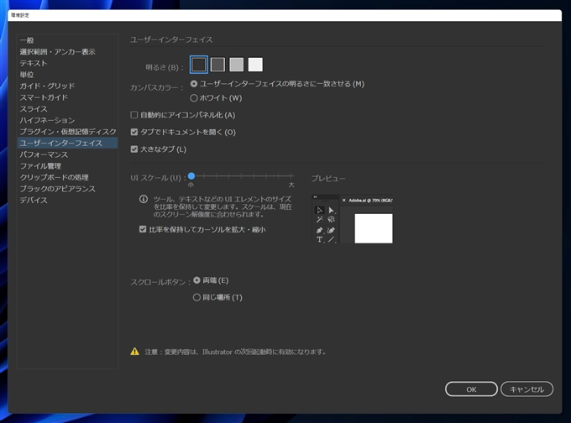The width and height of the screenshot is (571, 423).
Task: Pick the lightest white brightness swatch
Action: click(255, 65)
